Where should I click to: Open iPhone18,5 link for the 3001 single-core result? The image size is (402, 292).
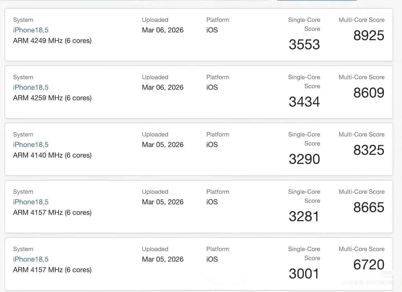point(31,259)
